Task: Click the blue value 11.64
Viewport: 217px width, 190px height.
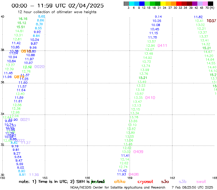Action: [21, 90]
